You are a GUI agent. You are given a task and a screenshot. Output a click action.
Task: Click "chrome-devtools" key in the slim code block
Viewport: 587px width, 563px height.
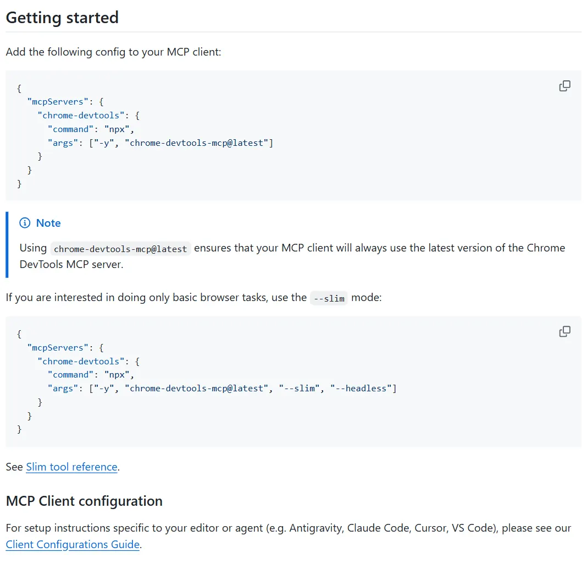coord(80,362)
